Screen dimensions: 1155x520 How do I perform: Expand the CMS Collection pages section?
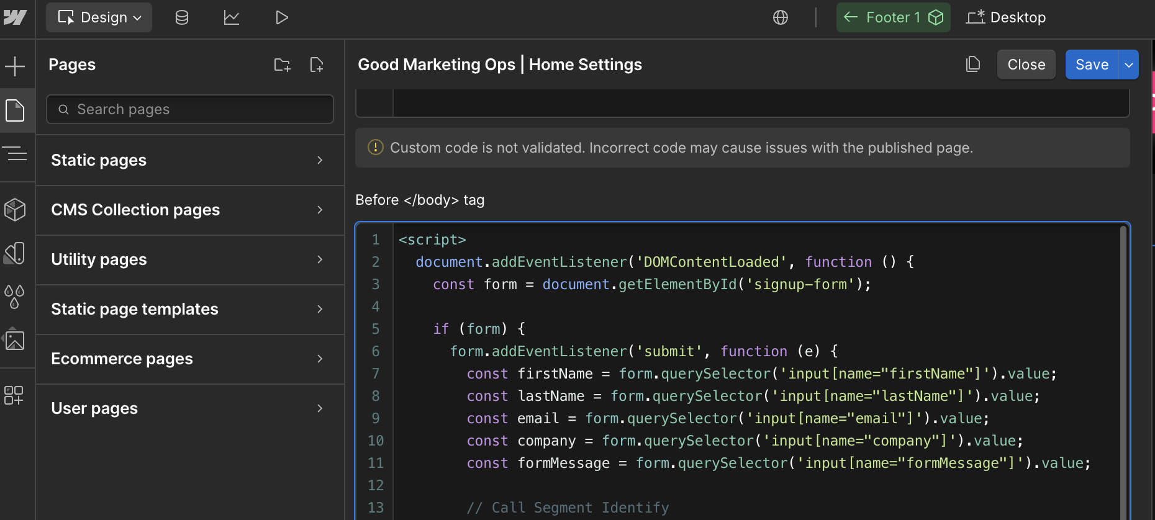coord(190,210)
